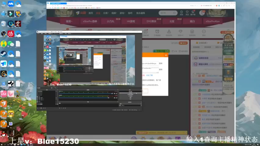Select the 骚白 banner tab

192,21
